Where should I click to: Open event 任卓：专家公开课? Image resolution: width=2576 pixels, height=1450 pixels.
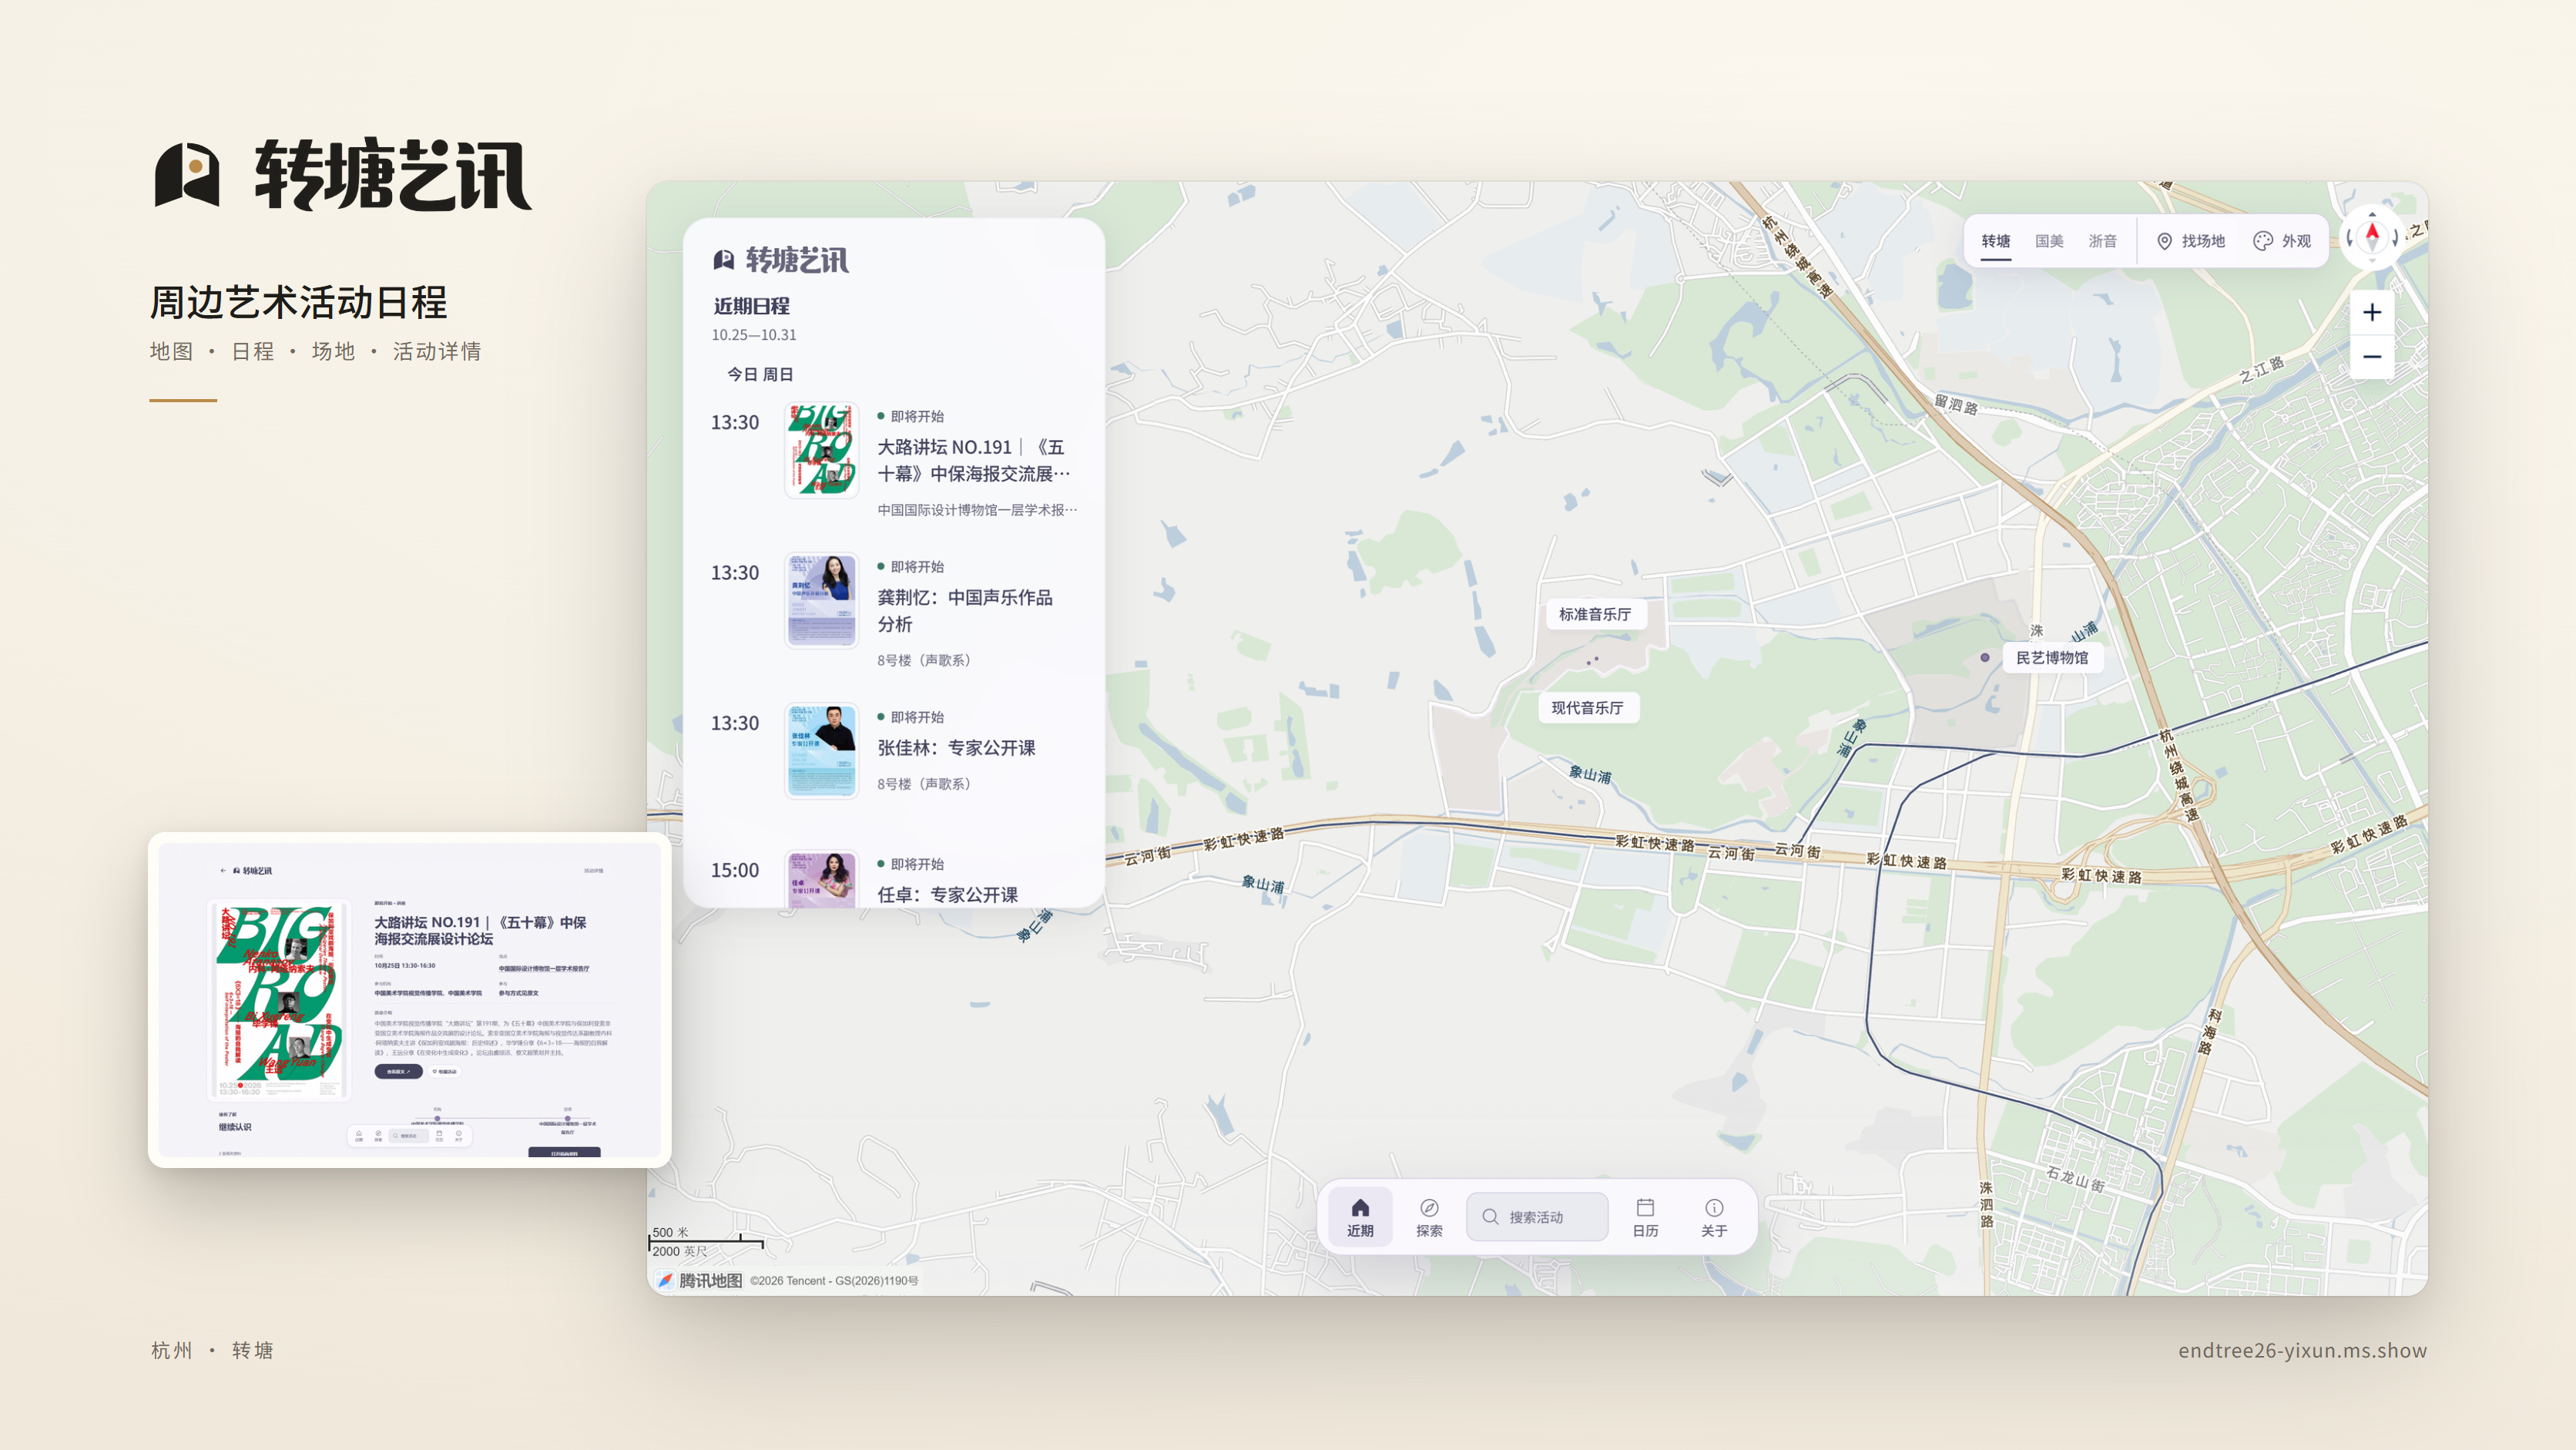[947, 895]
